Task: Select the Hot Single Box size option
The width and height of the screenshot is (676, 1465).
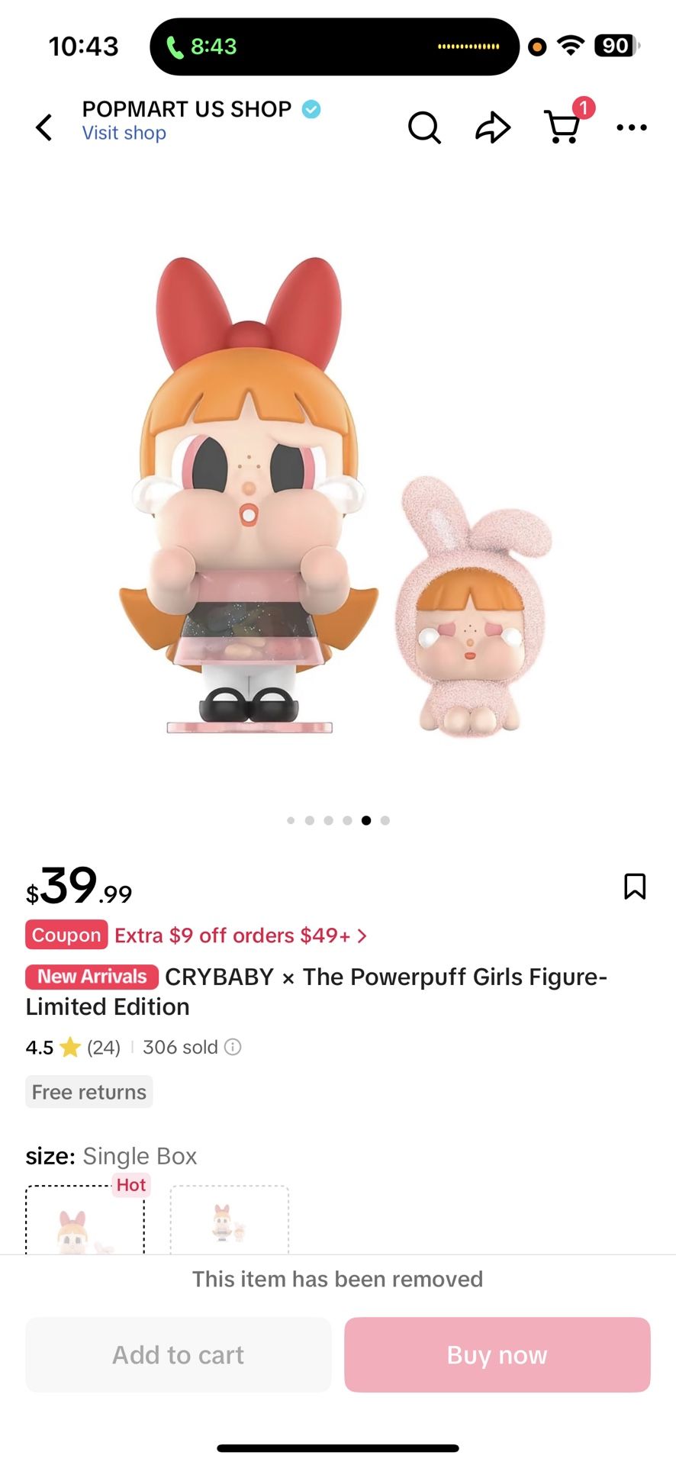Action: [x=85, y=1221]
